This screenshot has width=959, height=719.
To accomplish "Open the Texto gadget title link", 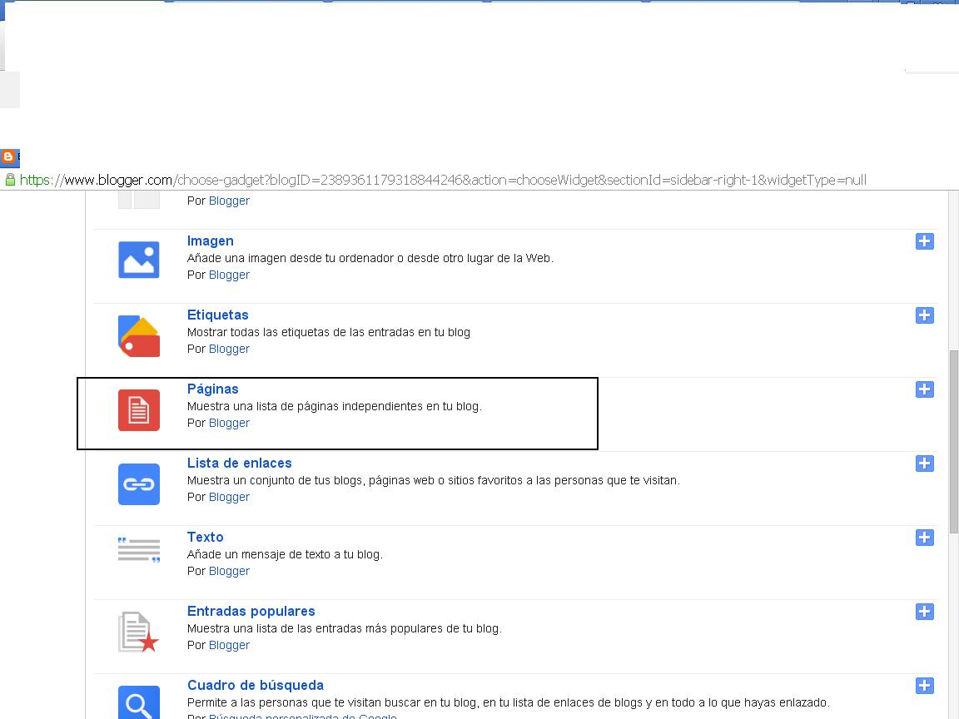I will pos(205,537).
